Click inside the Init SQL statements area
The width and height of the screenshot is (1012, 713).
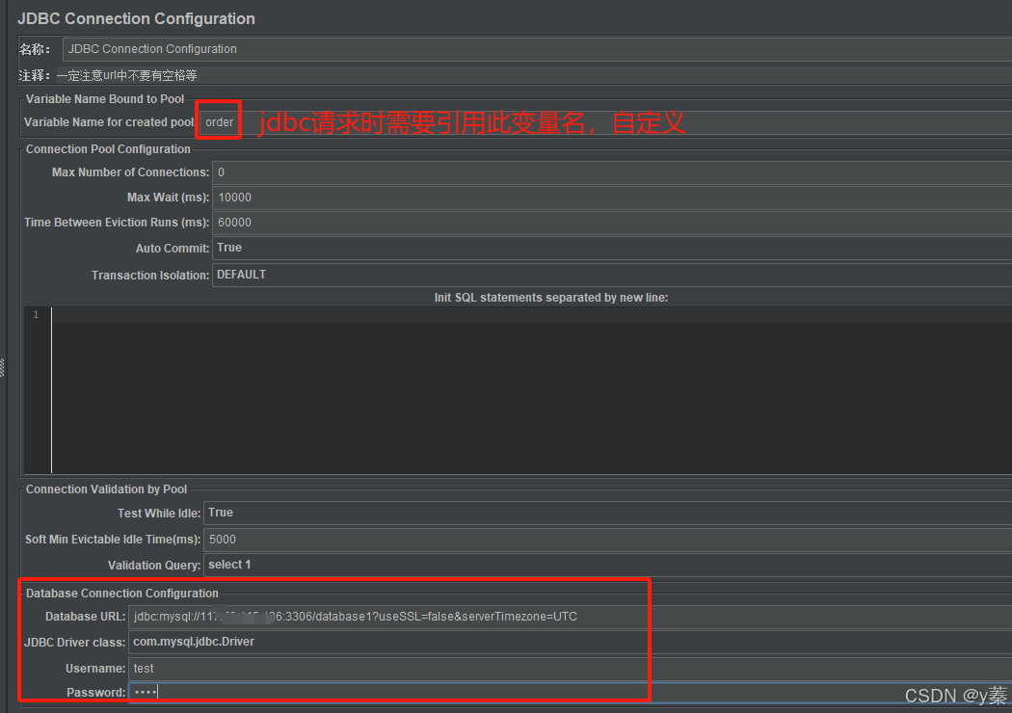(x=482, y=385)
